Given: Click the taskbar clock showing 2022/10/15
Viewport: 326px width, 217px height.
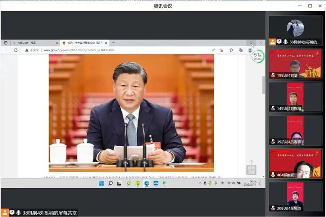Looking at the screenshot, I should tap(251, 183).
